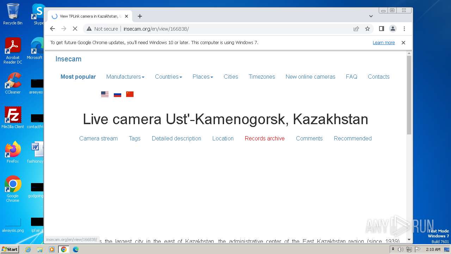Screen dimensions: 451x254
Task: Open the taskbar clock showing 2:10 AM
Action: [433, 249]
